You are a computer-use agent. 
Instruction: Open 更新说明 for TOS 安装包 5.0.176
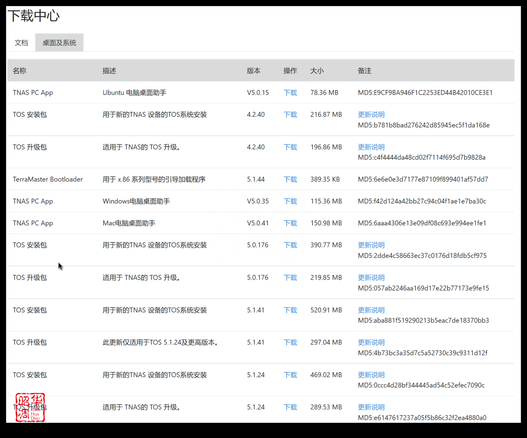click(371, 245)
